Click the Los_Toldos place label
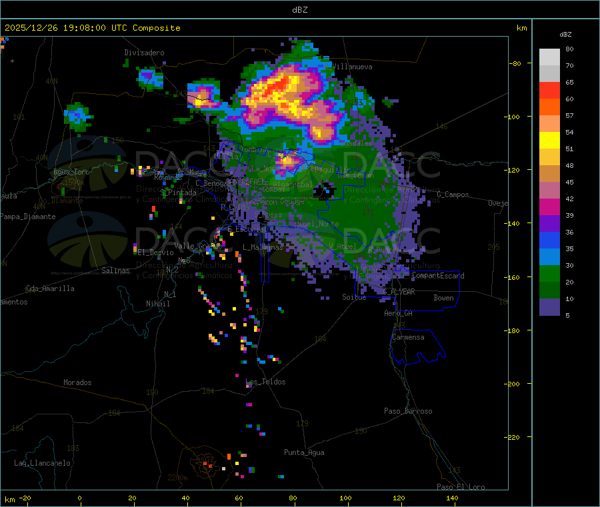This screenshot has height=507, width=600. (265, 382)
